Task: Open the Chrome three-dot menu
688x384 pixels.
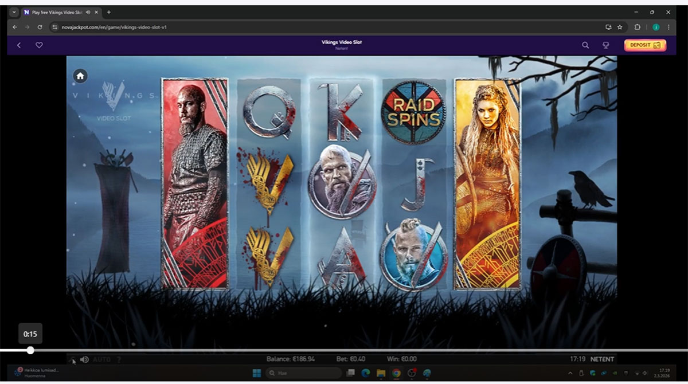Action: [x=669, y=27]
